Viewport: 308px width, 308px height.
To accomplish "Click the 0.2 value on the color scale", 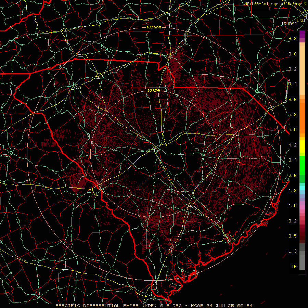I will (293, 221).
